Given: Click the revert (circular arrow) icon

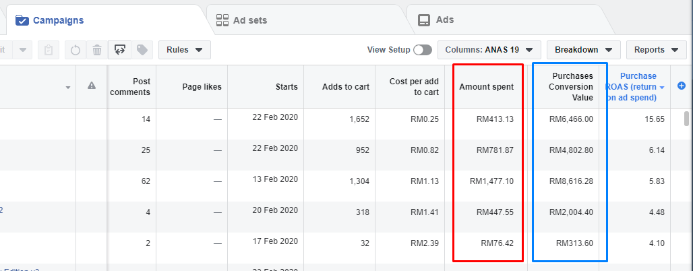Looking at the screenshot, I should point(76,50).
